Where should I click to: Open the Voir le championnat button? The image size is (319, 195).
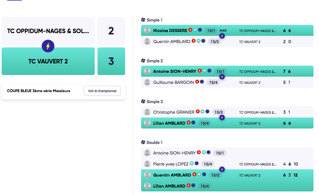pyautogui.click(x=102, y=91)
